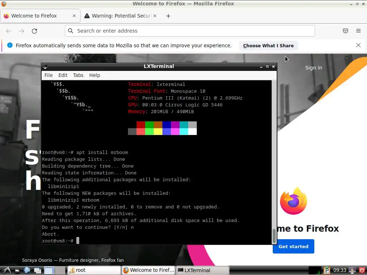
Task: Close the Warning: Potential Security tab
Action: point(155,16)
